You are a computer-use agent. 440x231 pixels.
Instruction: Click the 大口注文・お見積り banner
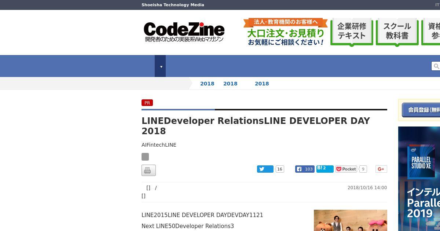pyautogui.click(x=286, y=32)
